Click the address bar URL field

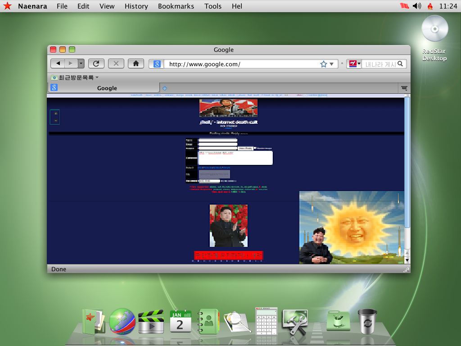(x=241, y=64)
